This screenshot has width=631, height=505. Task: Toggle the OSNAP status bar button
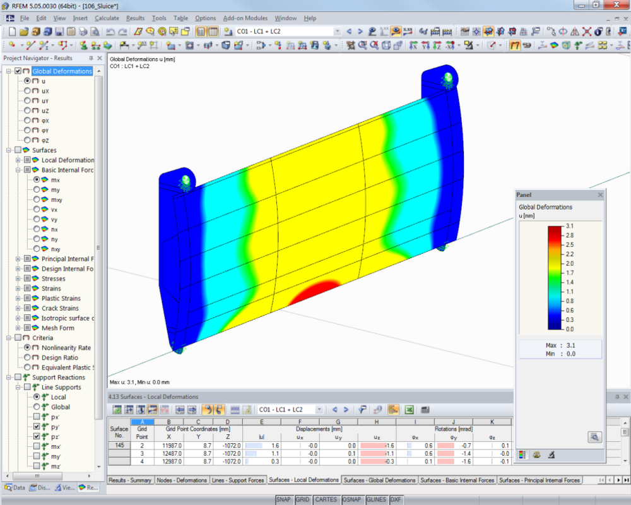click(351, 499)
